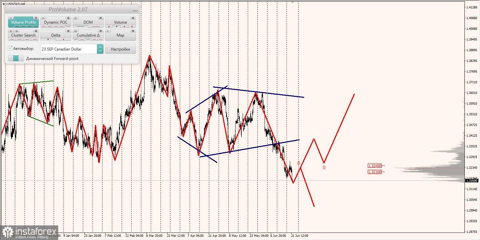
Task: Select the red up-arrow below second forecast dip
Action: click(x=324, y=167)
